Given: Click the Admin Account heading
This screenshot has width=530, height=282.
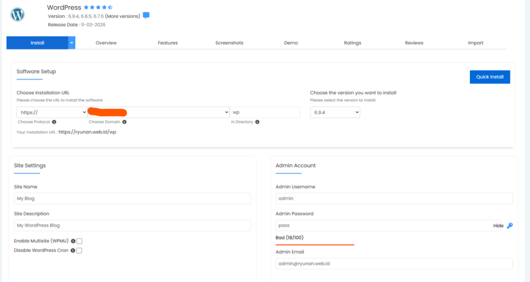Looking at the screenshot, I should pyautogui.click(x=296, y=166).
